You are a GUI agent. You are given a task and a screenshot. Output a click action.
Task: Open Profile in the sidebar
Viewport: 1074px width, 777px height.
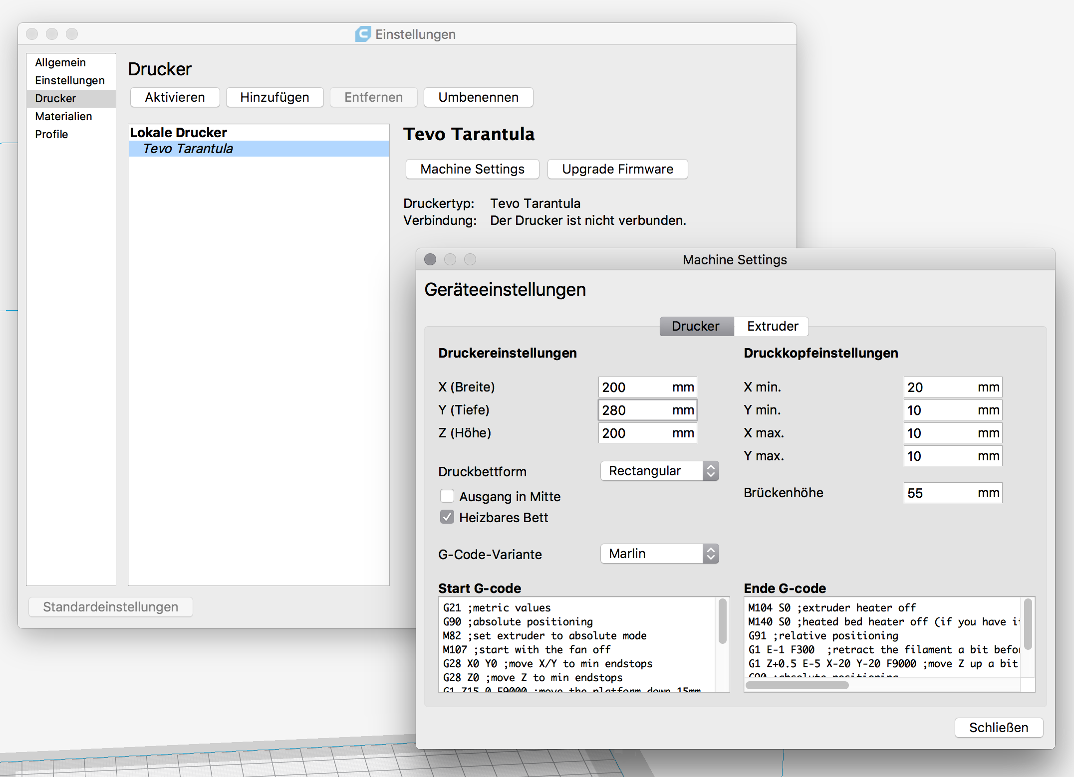pos(71,134)
